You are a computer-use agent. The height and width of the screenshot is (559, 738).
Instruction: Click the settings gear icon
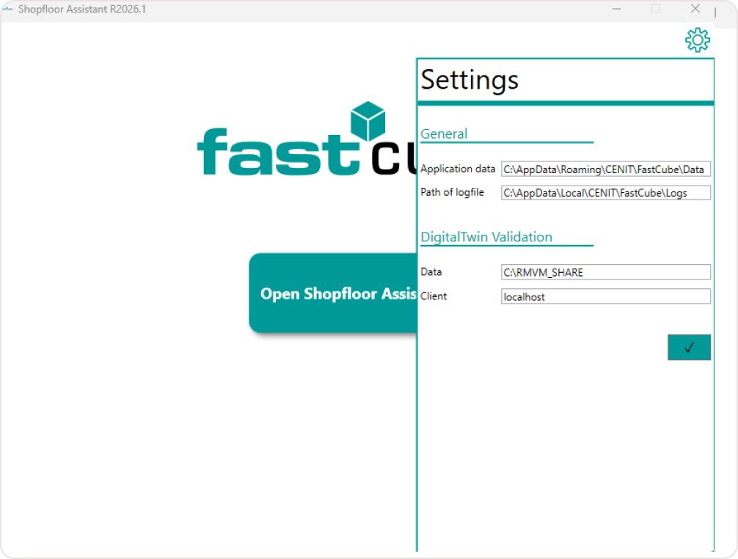point(697,40)
